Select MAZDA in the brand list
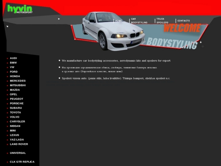 point(15,90)
